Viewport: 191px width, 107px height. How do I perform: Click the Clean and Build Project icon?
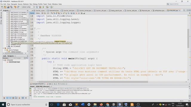point(40,7)
